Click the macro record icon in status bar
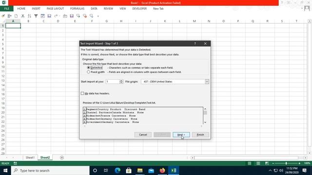 pyautogui.click(x=15, y=163)
